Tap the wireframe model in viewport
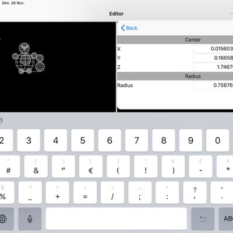Viewport: 233px width, 233px height. pos(29,58)
